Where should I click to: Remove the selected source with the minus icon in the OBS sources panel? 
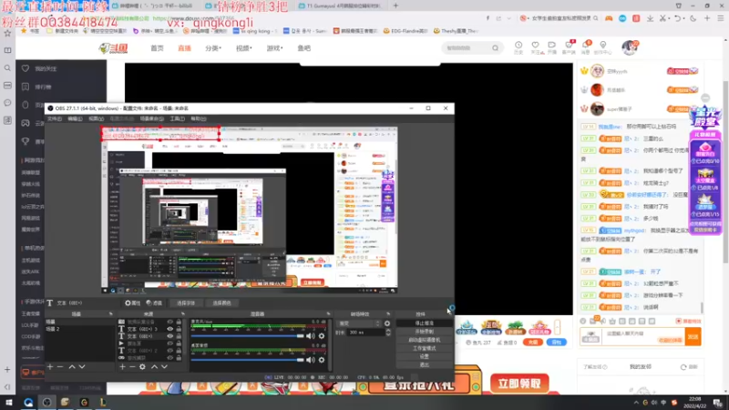[x=132, y=367]
